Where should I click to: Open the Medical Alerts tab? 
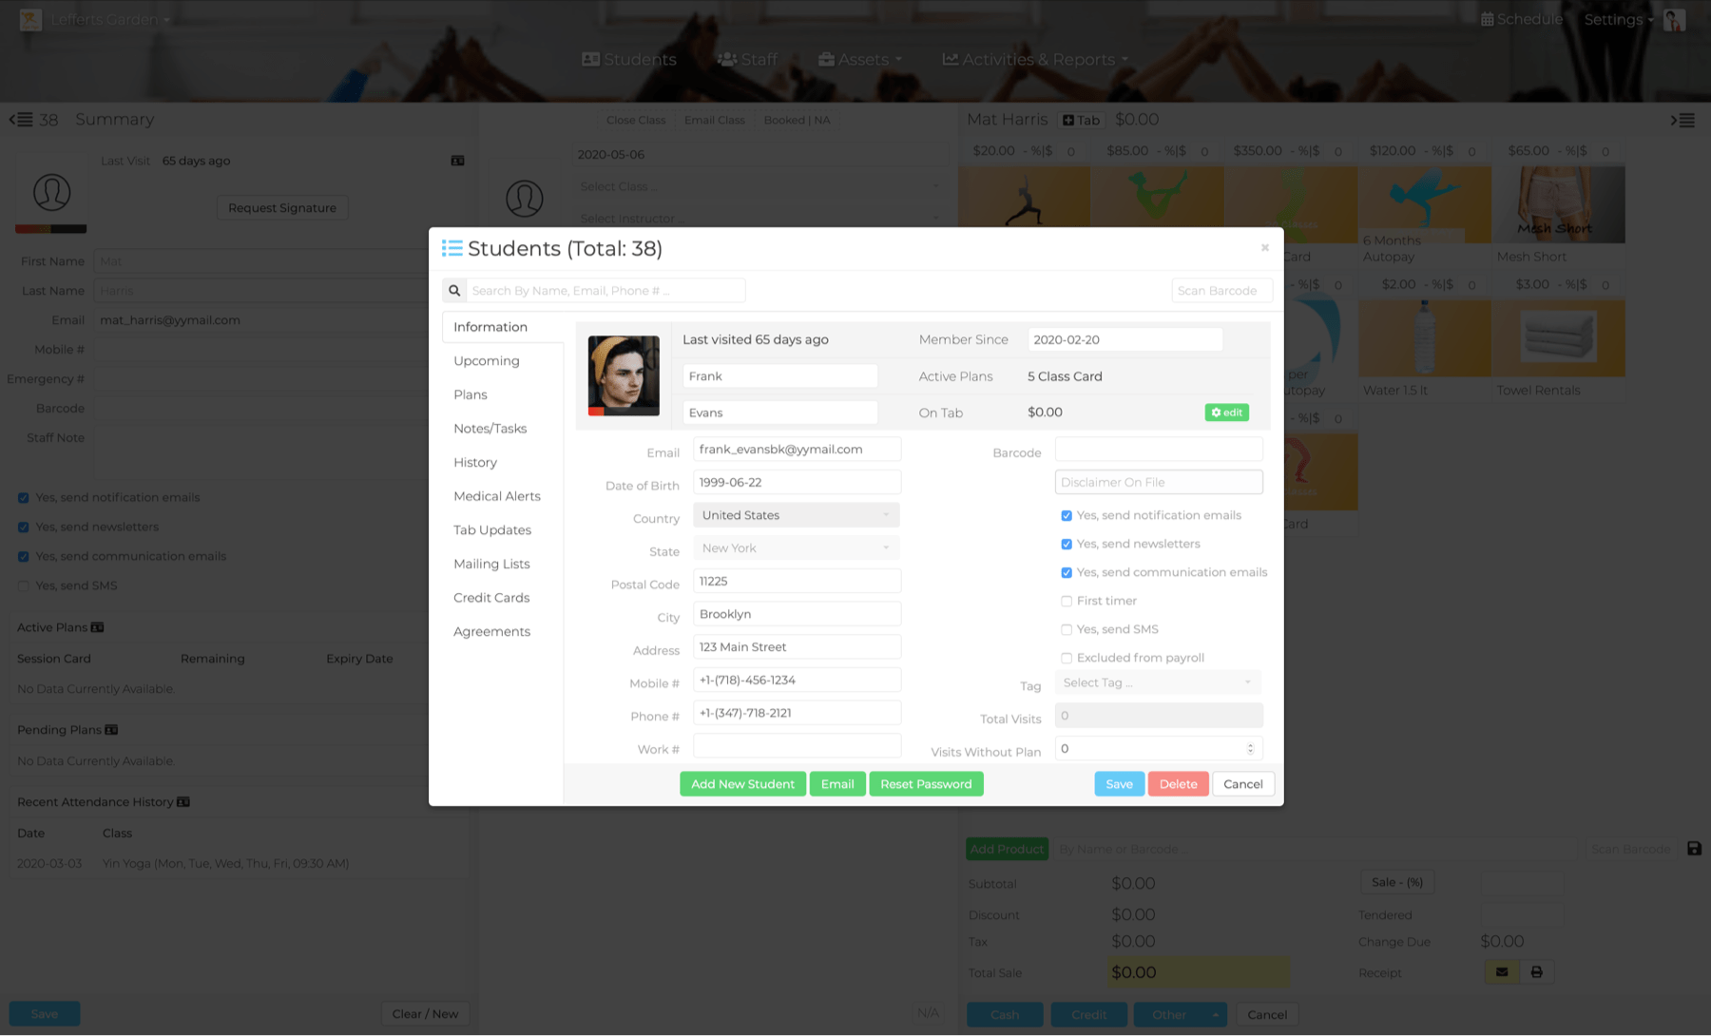[497, 496]
